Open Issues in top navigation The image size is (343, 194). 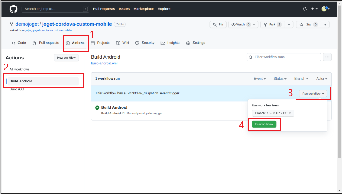(124, 9)
